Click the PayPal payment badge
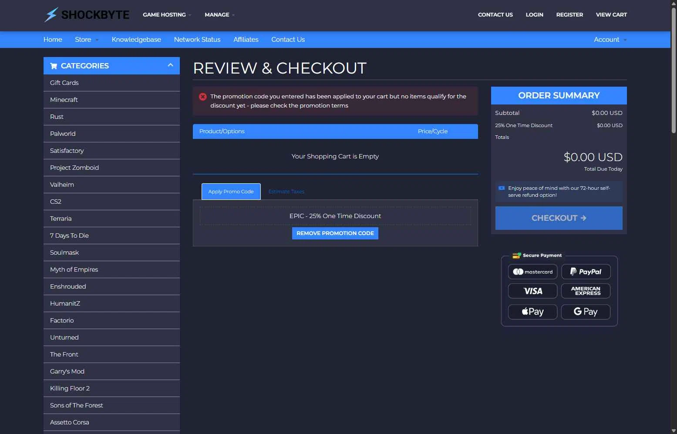 pyautogui.click(x=586, y=272)
